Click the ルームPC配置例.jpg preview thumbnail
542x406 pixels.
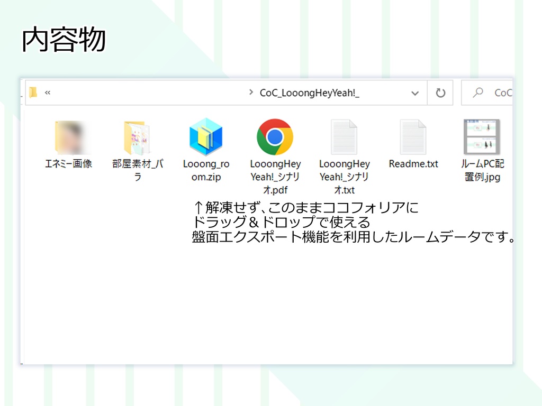coord(482,136)
